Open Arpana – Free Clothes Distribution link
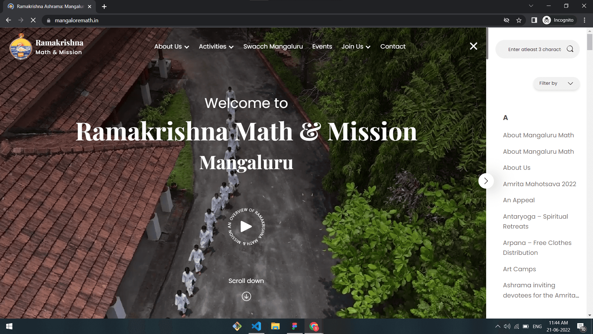Screen dimensions: 593x334 [537, 248]
